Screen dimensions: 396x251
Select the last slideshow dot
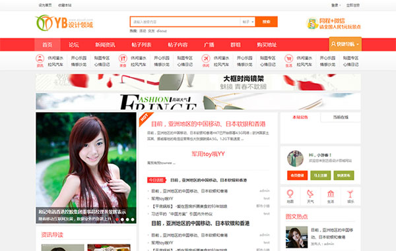(x=133, y=219)
